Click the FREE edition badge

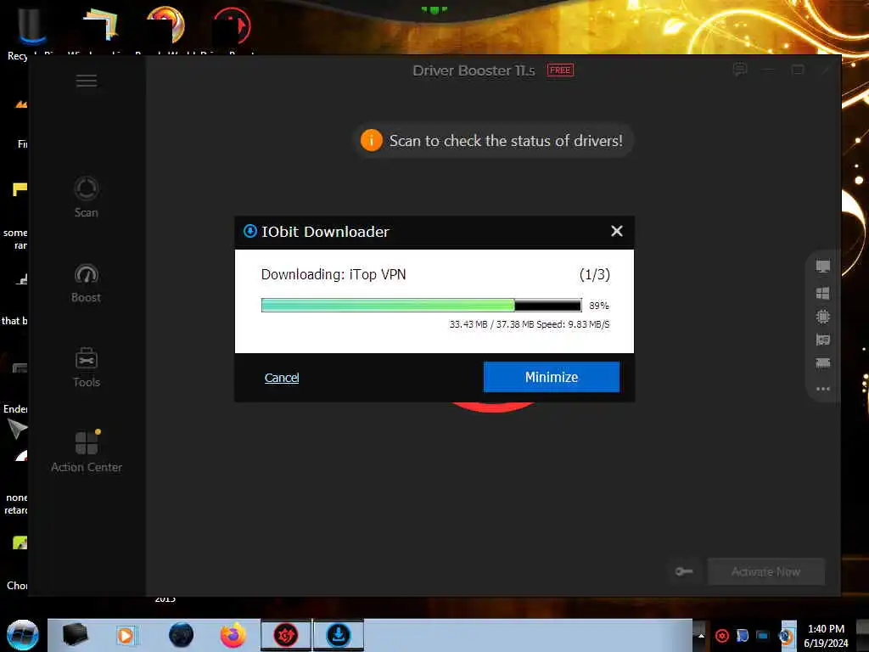coord(560,70)
